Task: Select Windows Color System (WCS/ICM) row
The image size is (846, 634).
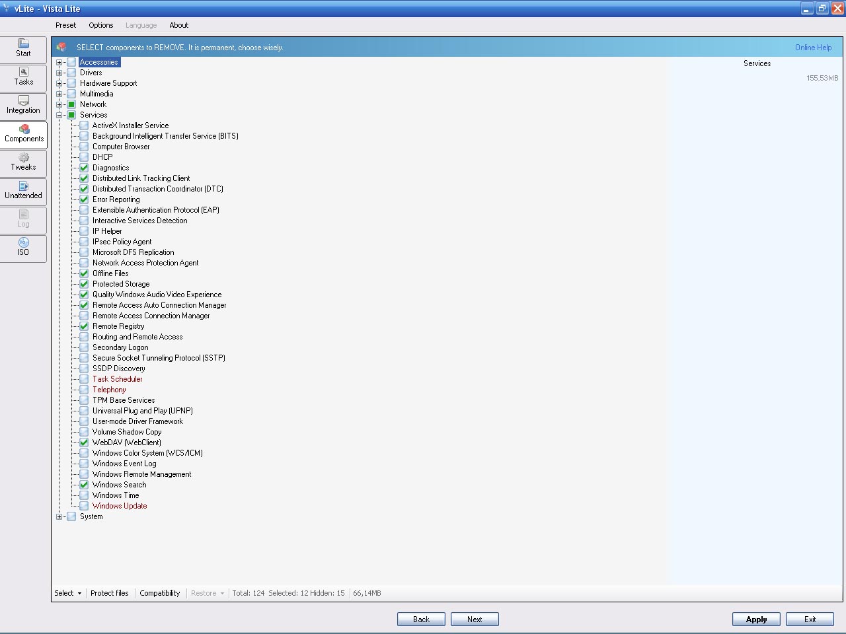Action: click(x=147, y=453)
